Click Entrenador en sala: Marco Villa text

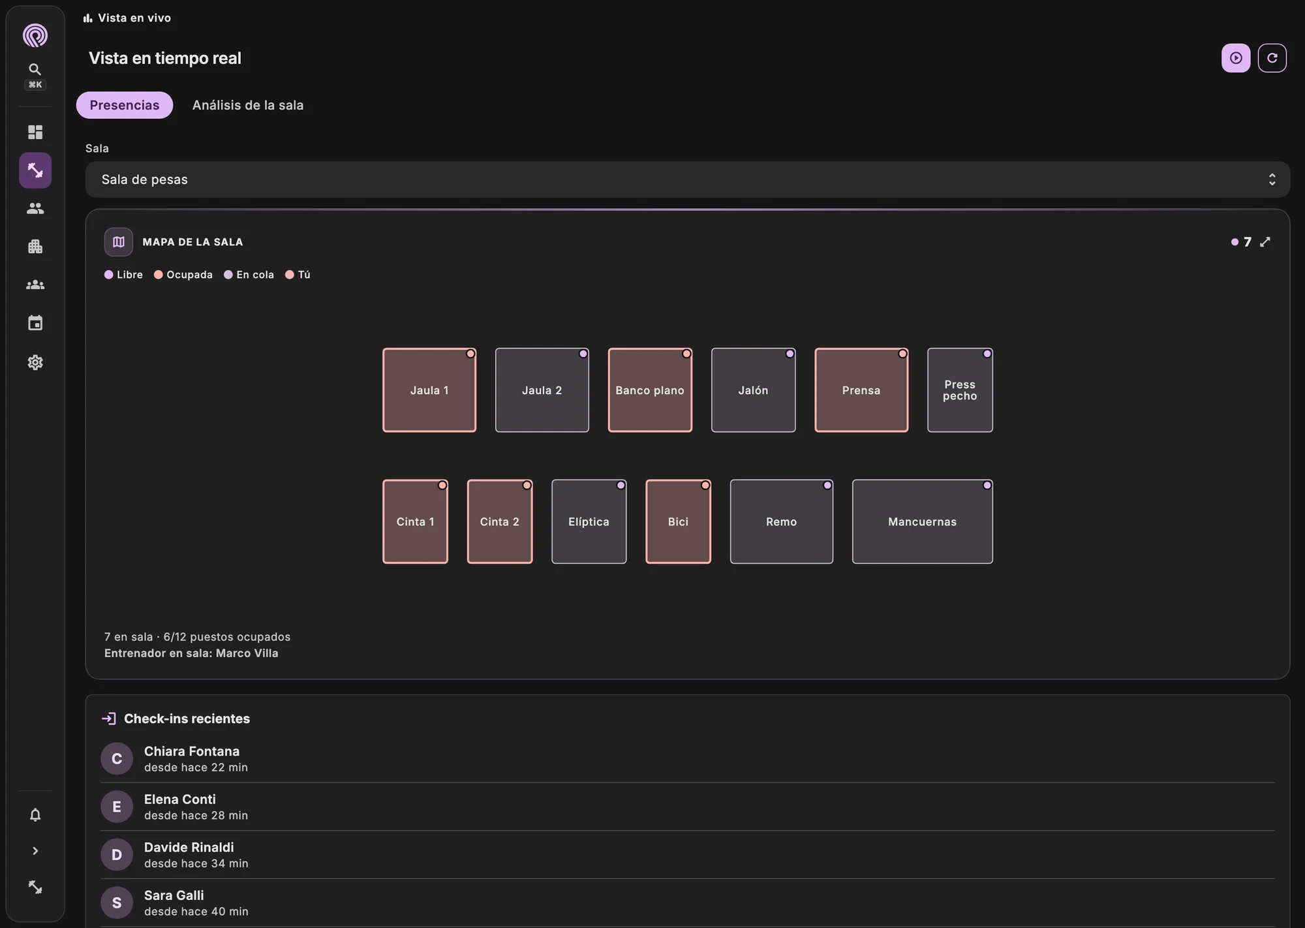click(x=191, y=653)
